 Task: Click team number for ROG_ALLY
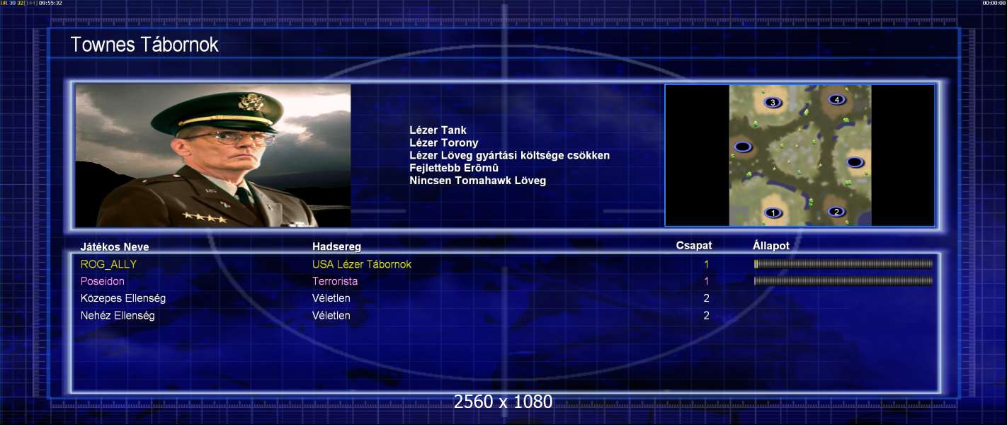click(706, 264)
